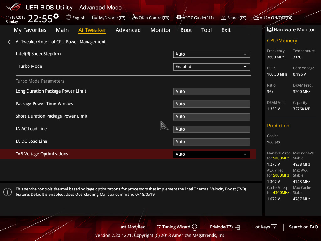Select the Intel(R) SpeedStep(tm) label
Screen dimensions: 321x241
click(x=38, y=54)
